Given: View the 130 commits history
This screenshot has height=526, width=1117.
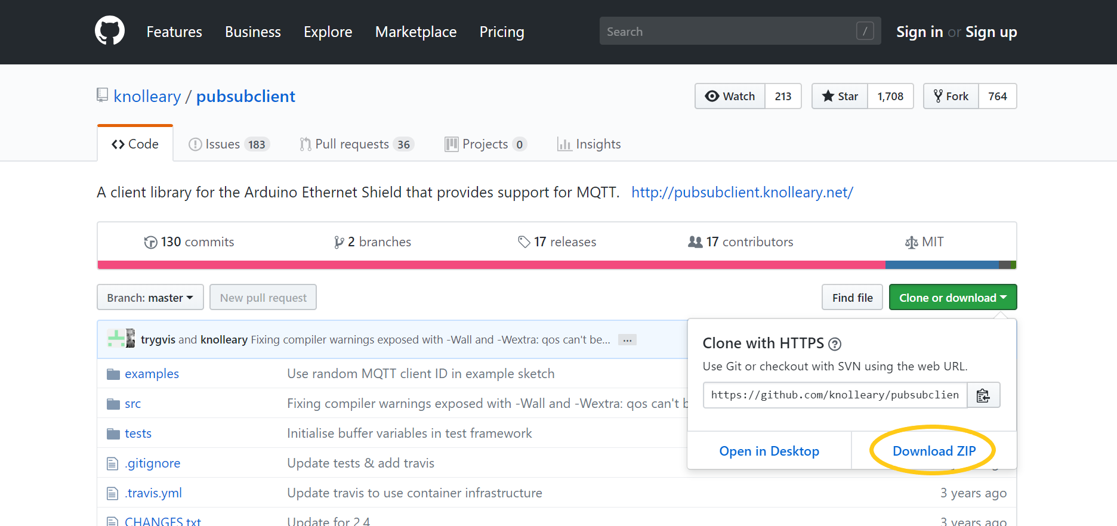Looking at the screenshot, I should pos(189,242).
